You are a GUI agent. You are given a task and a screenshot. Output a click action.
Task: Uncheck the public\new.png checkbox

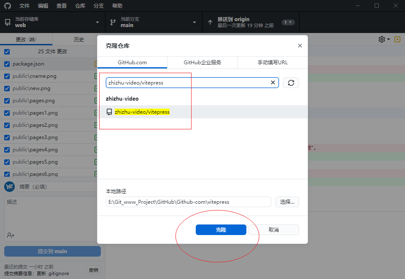tap(7, 88)
